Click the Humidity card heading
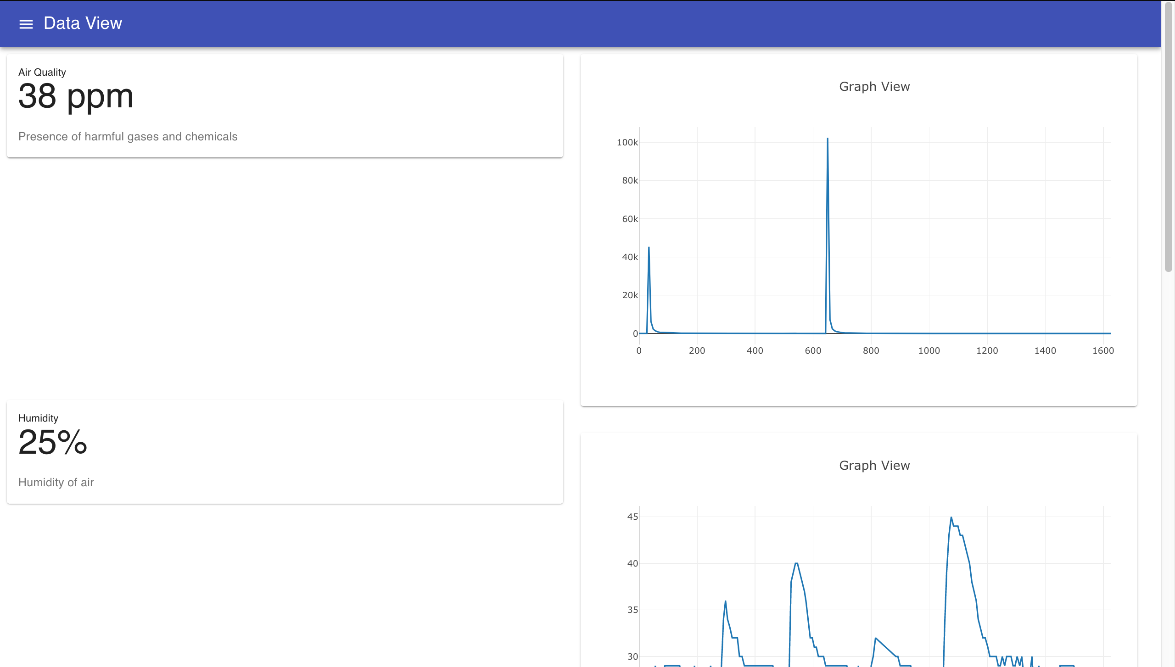This screenshot has height=667, width=1175. 38,418
